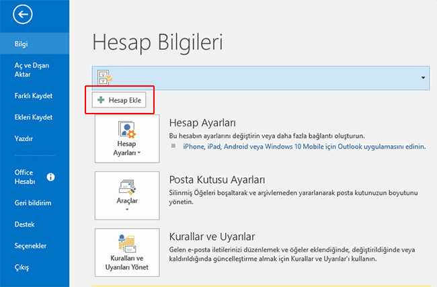The image size is (437, 287).
Task: Select Ekleri Kaydet in the sidebar
Action: point(34,117)
